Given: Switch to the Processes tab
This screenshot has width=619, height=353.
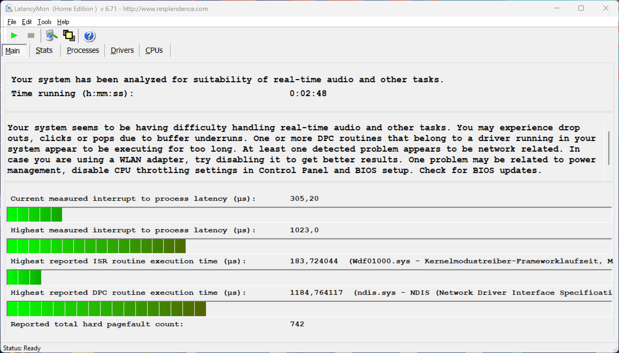Looking at the screenshot, I should point(83,51).
